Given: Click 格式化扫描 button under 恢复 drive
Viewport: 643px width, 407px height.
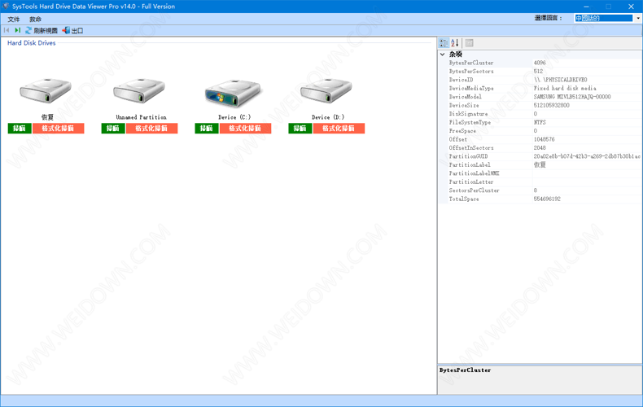Looking at the screenshot, I should [x=59, y=129].
